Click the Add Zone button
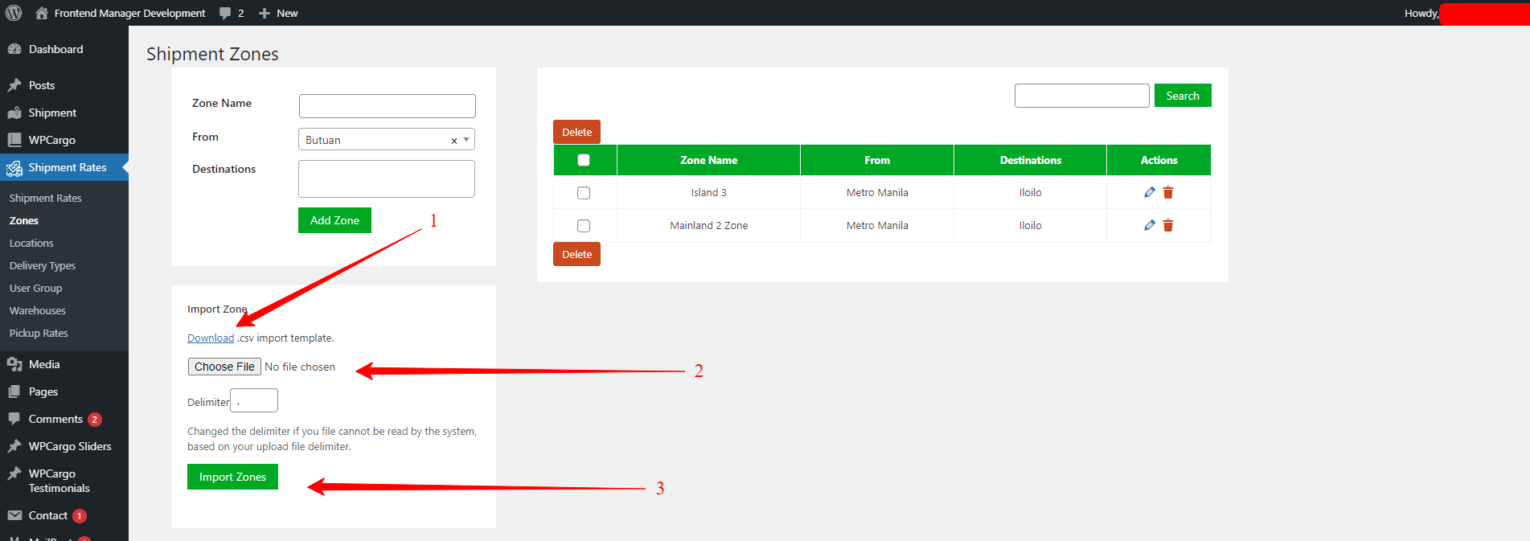The height and width of the screenshot is (541, 1530). point(334,220)
